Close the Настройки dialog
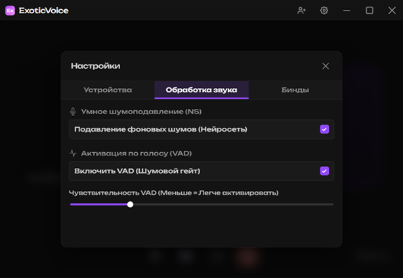Image resolution: width=403 pixels, height=278 pixels. [326, 66]
